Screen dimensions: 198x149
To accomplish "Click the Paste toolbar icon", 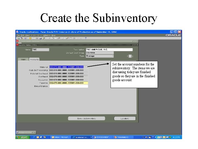I will [x=56, y=38].
